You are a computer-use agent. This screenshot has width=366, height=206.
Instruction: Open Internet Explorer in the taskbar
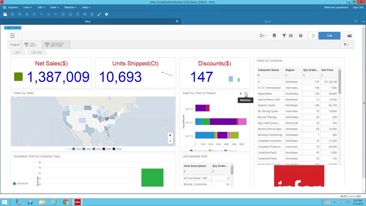coord(54,202)
